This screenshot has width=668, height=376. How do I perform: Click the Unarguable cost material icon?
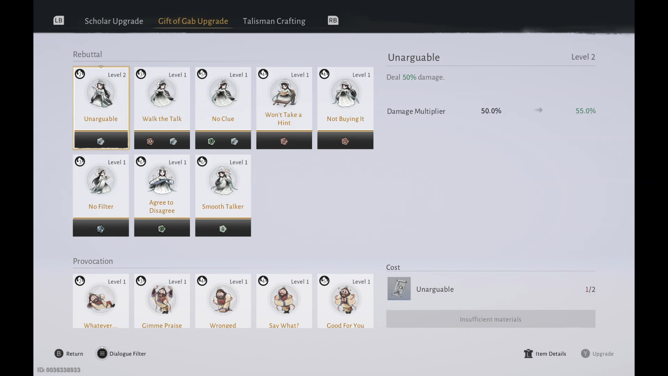(x=399, y=289)
